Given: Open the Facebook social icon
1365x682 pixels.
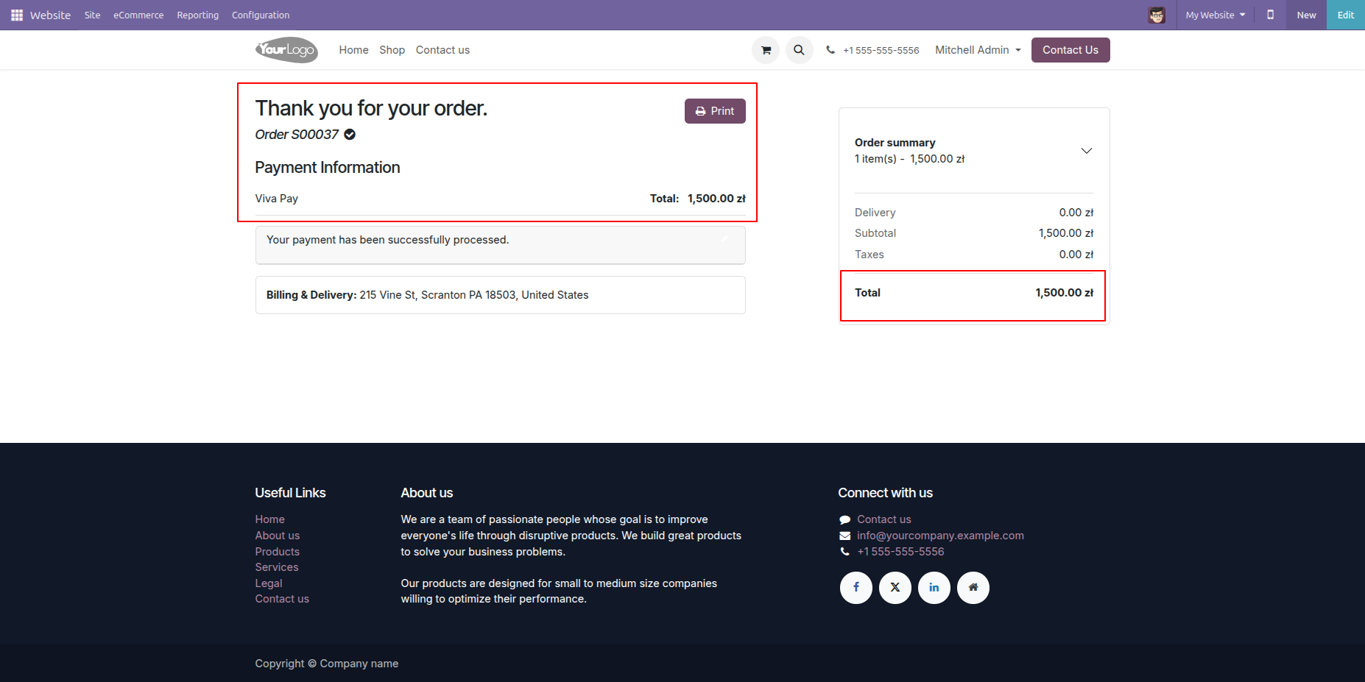Looking at the screenshot, I should [856, 587].
